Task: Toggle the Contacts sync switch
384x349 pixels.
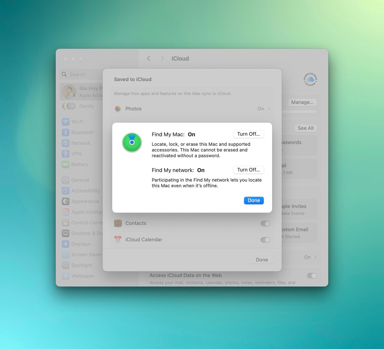Action: (265, 224)
